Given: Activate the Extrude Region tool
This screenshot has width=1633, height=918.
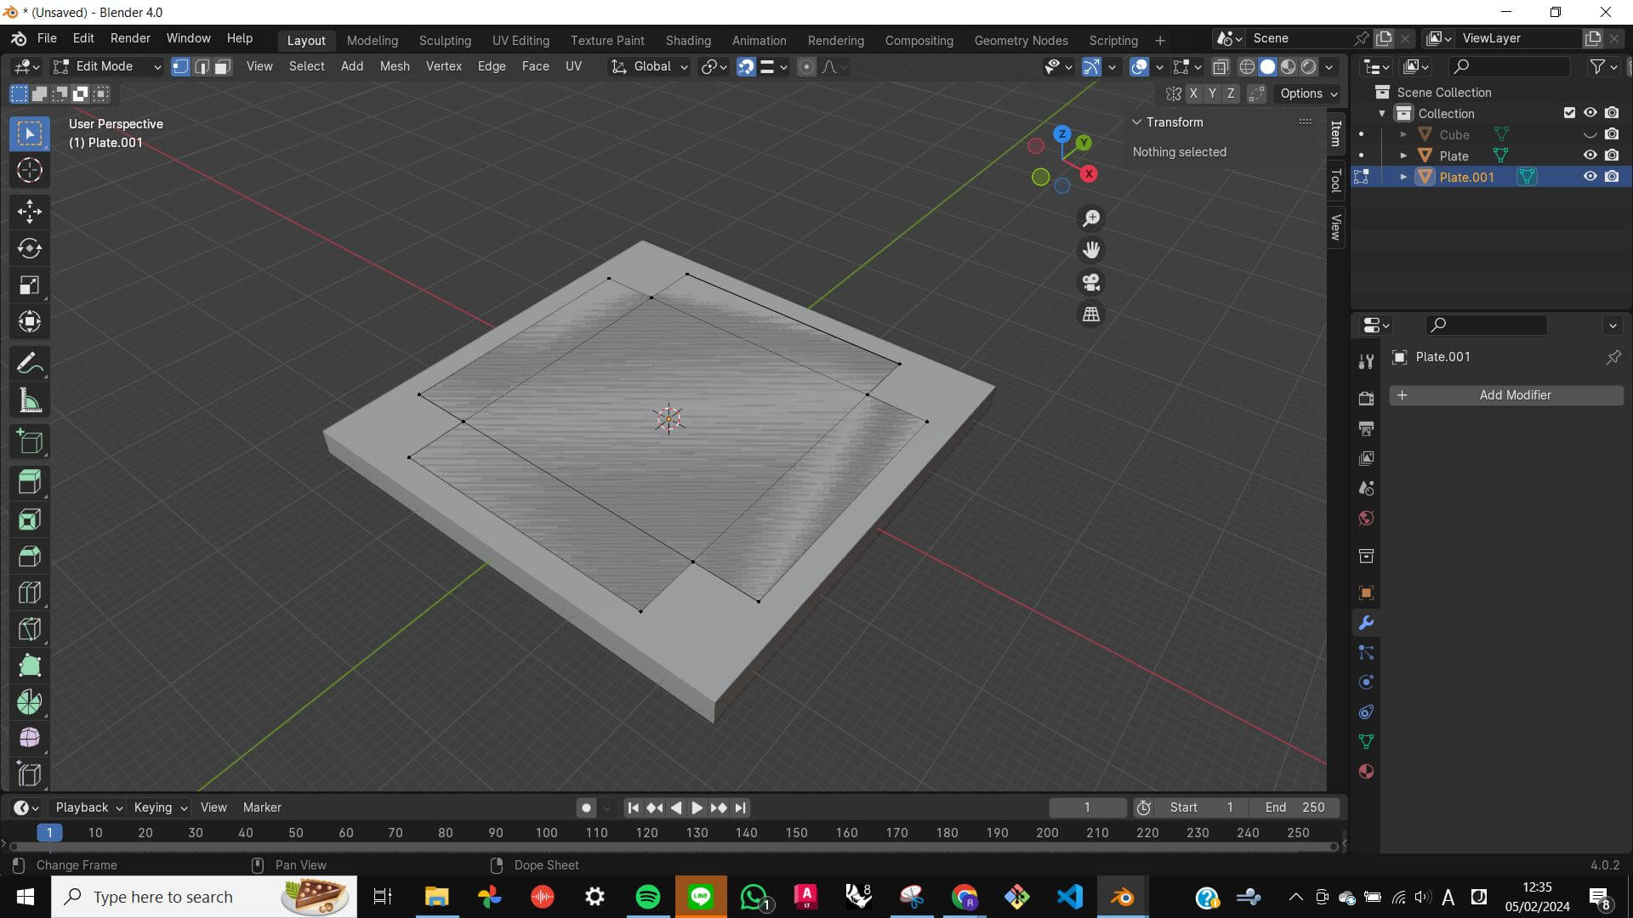Looking at the screenshot, I should [30, 483].
